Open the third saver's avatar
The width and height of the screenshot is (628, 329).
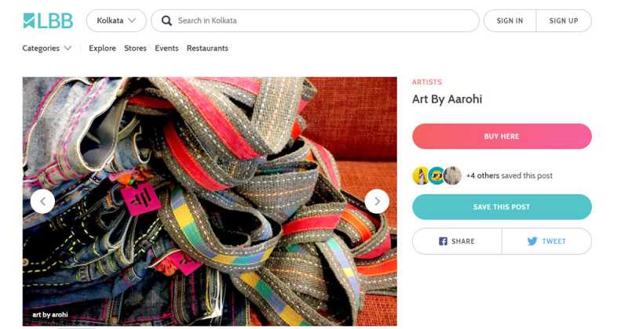coord(452,175)
